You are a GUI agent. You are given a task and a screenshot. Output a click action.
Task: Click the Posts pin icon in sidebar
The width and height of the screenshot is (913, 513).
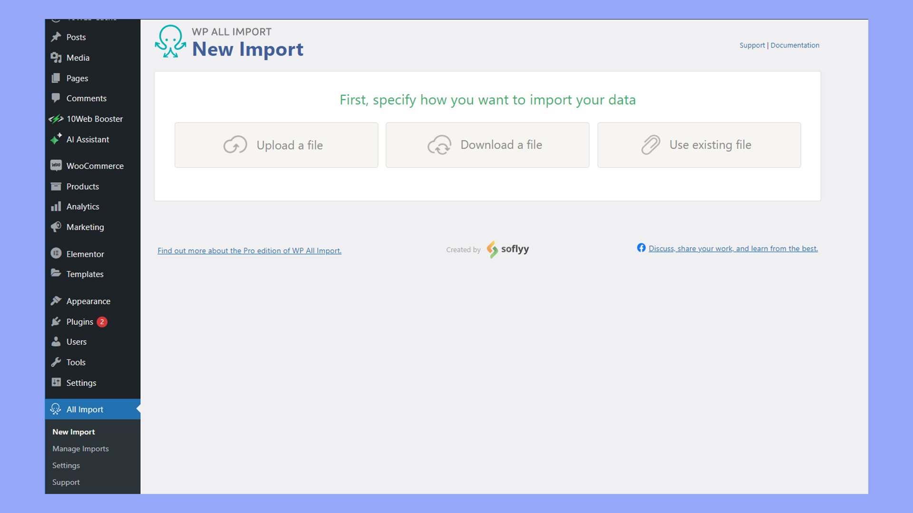pyautogui.click(x=56, y=37)
